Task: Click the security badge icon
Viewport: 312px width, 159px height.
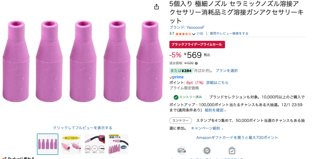Action: point(207,150)
